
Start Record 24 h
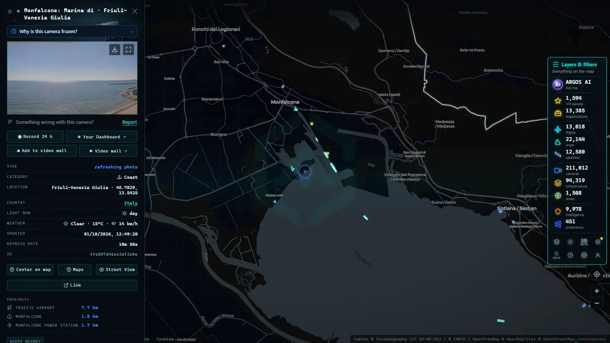click(35, 136)
